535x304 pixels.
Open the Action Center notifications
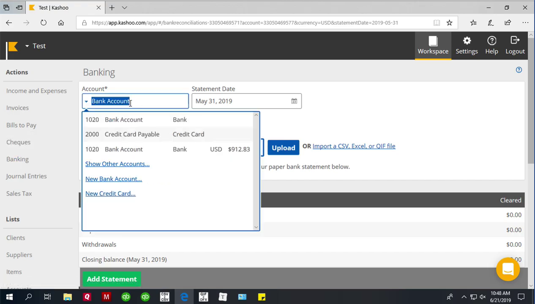[x=521, y=297]
